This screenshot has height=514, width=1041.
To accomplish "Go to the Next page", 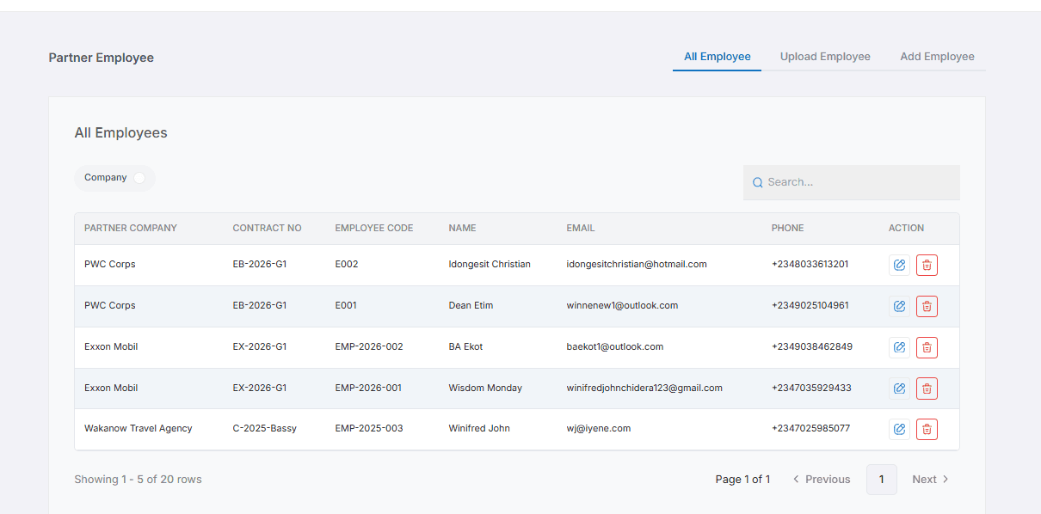I will click(x=930, y=480).
